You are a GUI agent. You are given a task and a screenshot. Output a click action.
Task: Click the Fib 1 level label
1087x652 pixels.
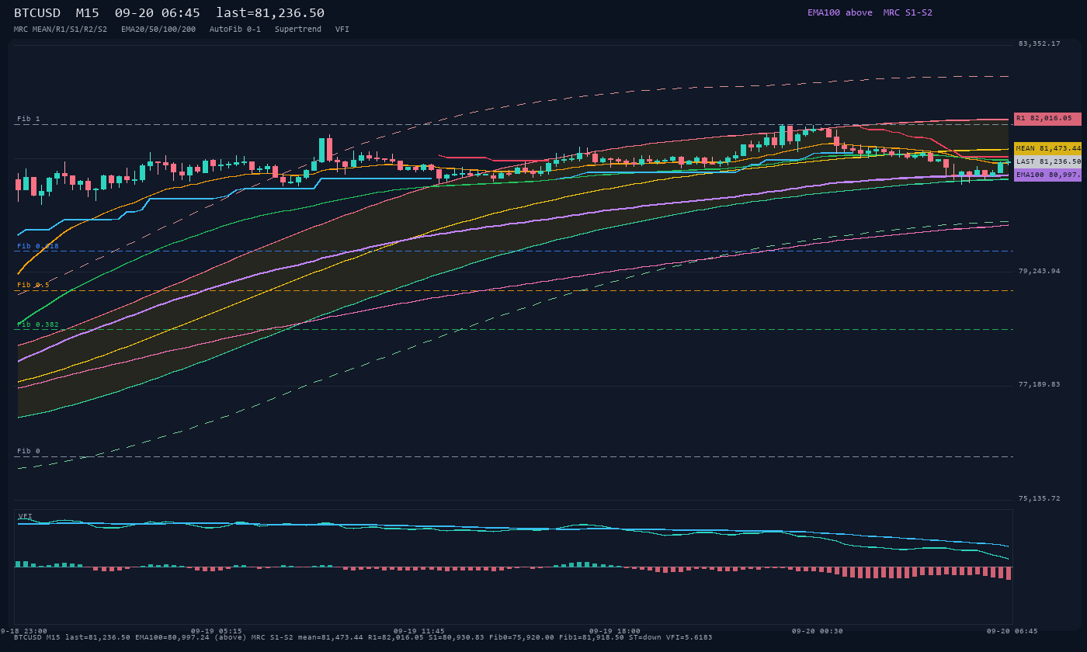coord(29,120)
